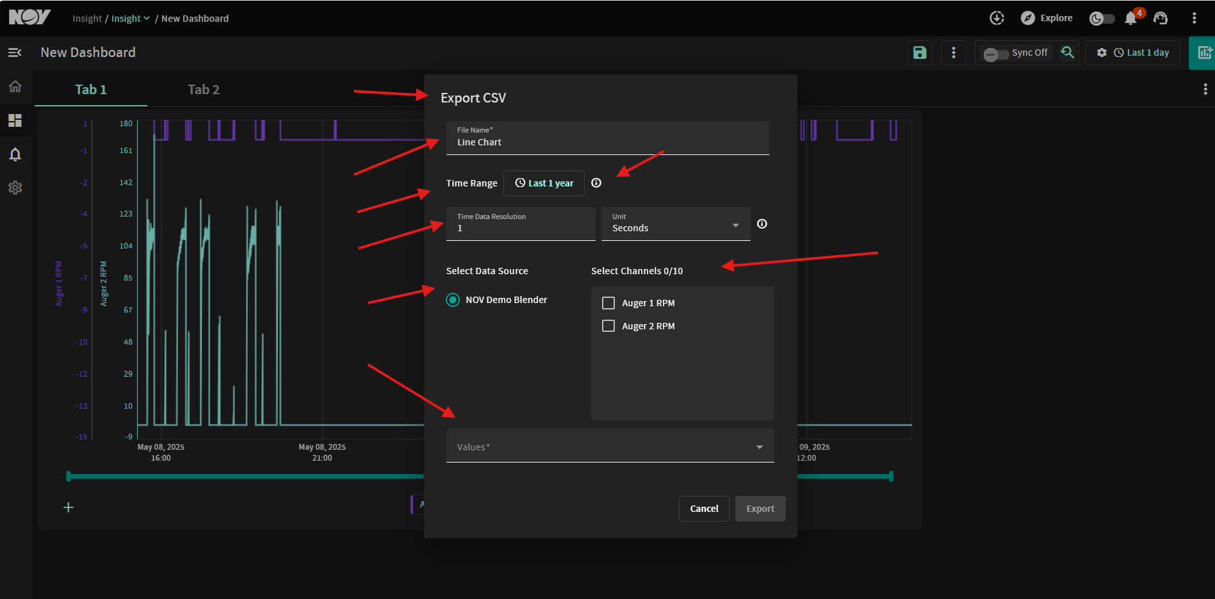The width and height of the screenshot is (1215, 599).
Task: Click info icon beside Unit dropdown
Action: (762, 224)
